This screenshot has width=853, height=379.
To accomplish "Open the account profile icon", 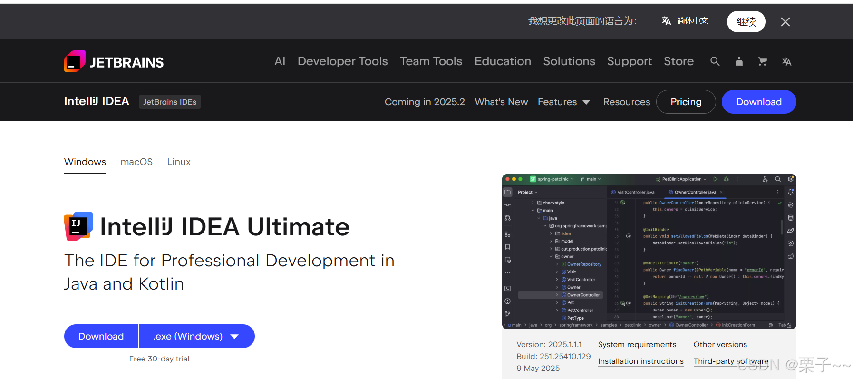I will pyautogui.click(x=739, y=61).
